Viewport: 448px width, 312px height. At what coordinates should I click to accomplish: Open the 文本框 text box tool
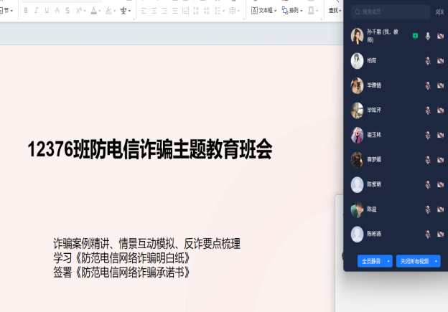[263, 11]
